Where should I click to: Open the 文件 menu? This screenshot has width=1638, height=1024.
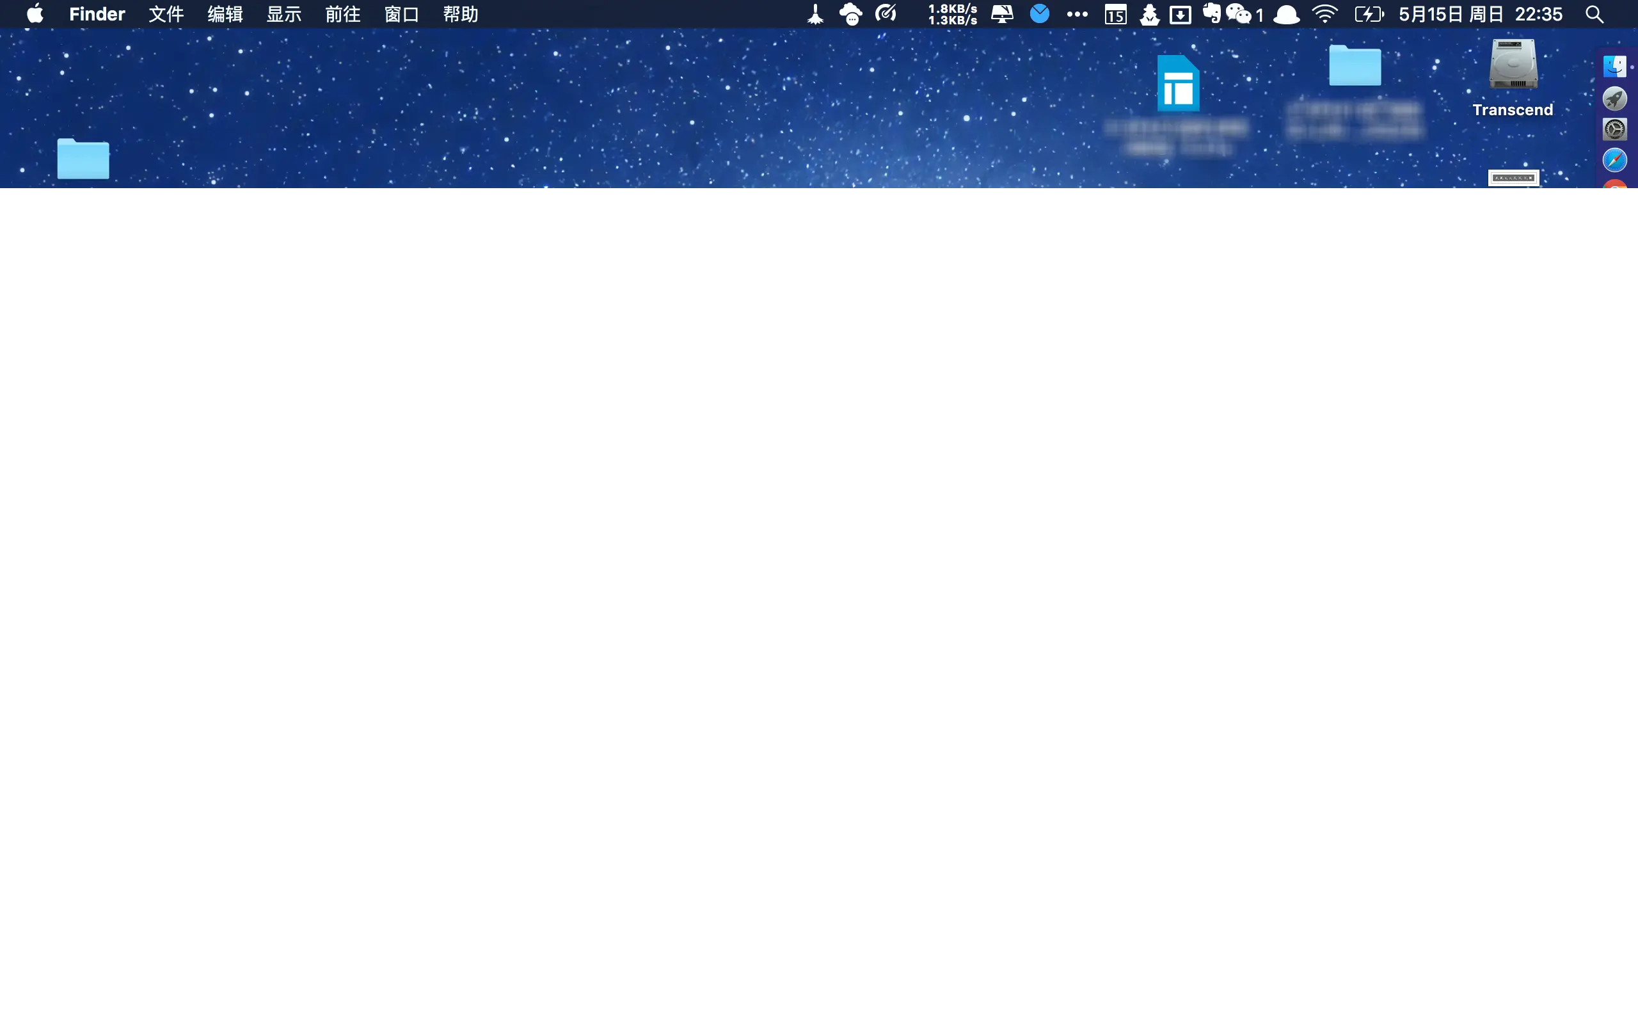[x=166, y=14]
